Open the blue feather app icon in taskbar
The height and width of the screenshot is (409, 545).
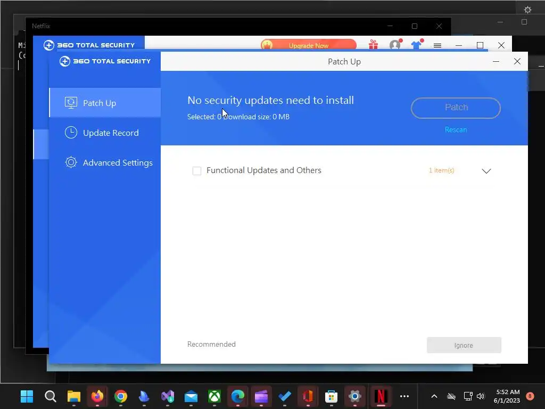click(144, 396)
